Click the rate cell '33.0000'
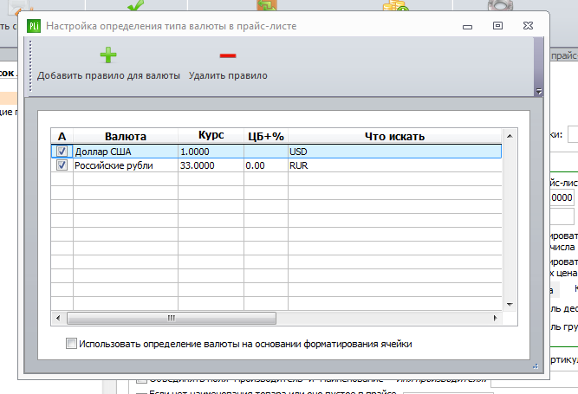Image resolution: width=578 pixels, height=394 pixels. coord(211,165)
